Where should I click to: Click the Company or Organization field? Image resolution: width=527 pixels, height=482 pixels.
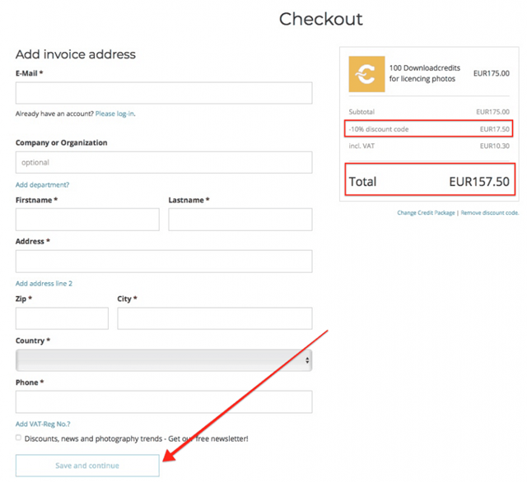pos(164,163)
